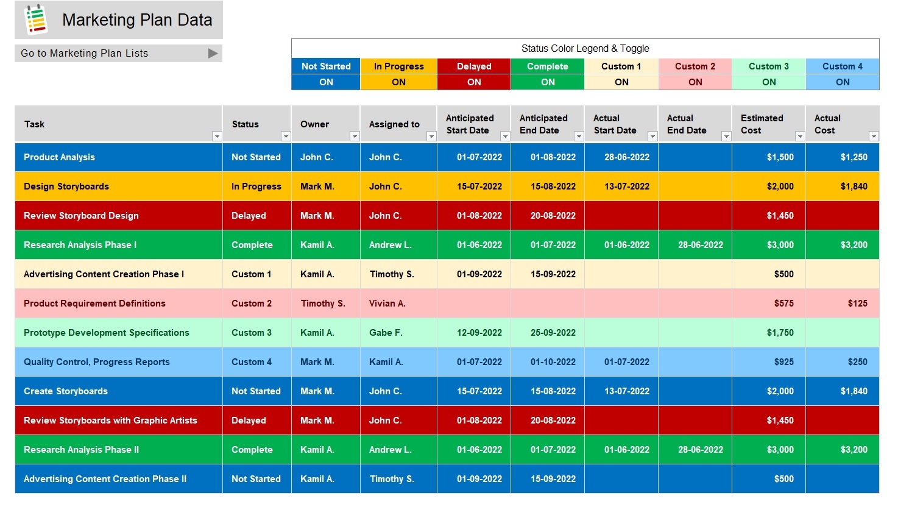Open the Owner column filter dropdown
The width and height of the screenshot is (898, 518).
click(355, 136)
